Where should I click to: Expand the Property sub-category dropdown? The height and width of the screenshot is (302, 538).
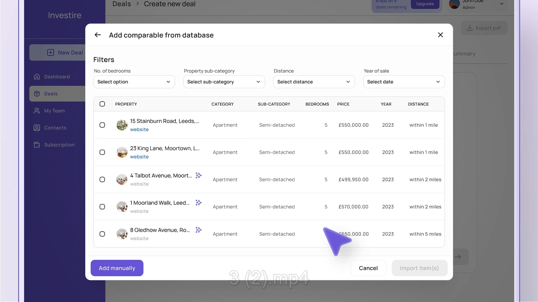pyautogui.click(x=224, y=82)
